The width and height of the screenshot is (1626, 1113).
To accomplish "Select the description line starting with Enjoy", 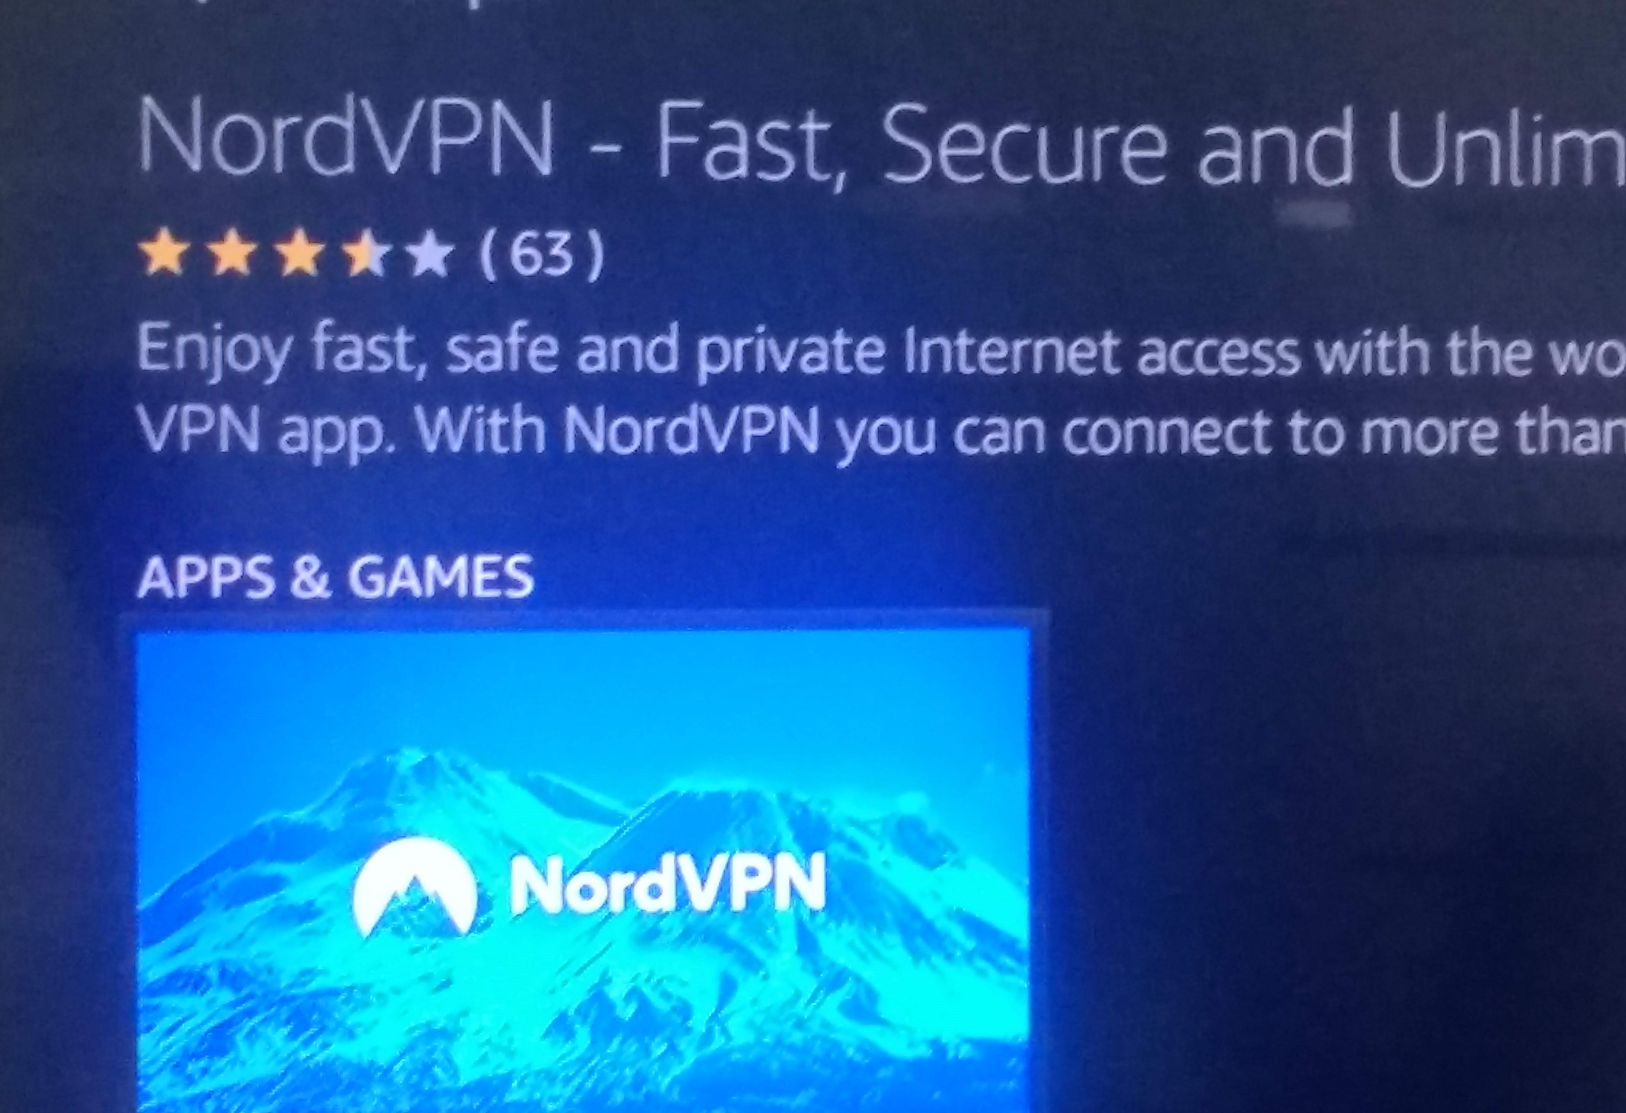I will pos(882,351).
